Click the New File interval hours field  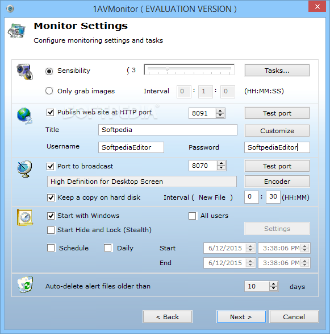coord(252,197)
